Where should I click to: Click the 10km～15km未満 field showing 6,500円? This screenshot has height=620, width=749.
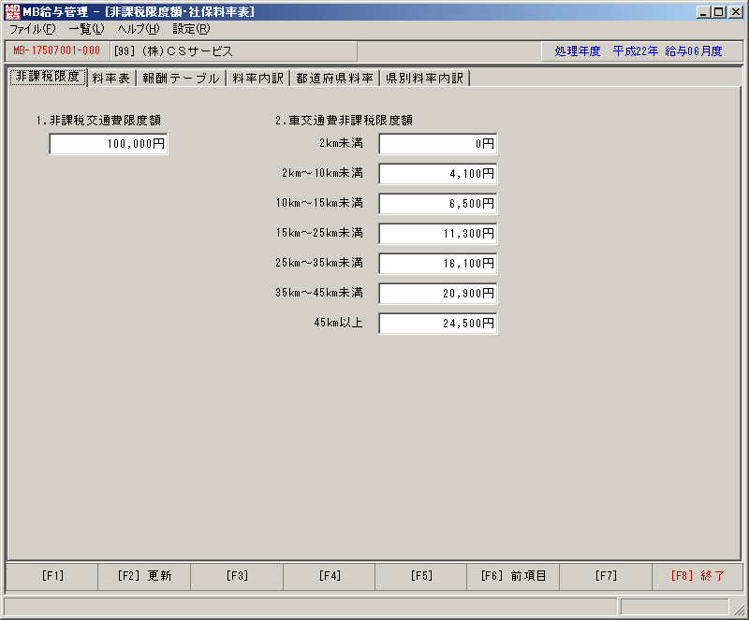(438, 204)
